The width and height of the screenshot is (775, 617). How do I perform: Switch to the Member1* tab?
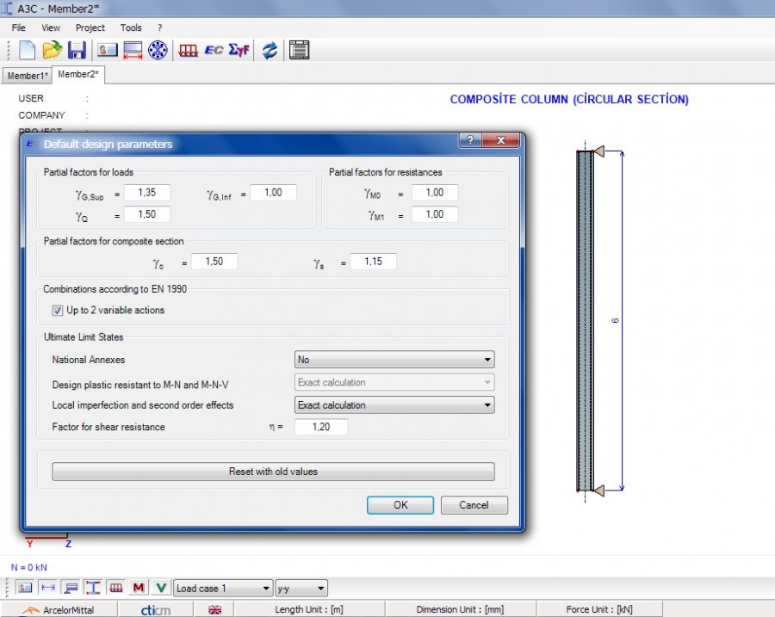28,76
